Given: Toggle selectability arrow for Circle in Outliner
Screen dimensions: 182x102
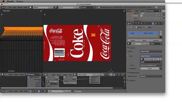Looking at the screenshot, I should 159,16.
